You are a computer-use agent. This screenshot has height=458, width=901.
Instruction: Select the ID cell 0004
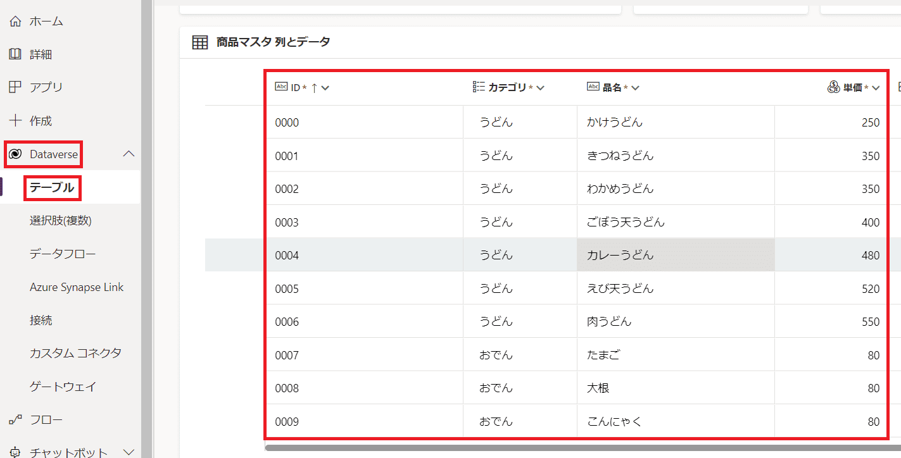pyautogui.click(x=364, y=255)
